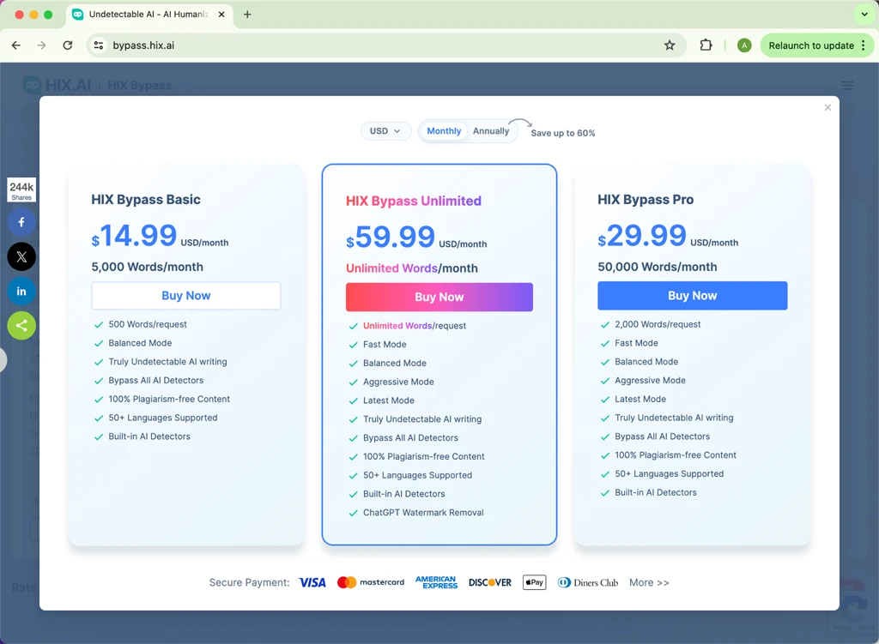Image resolution: width=879 pixels, height=644 pixels.
Task: Click the HIX.AI logo in header
Action: [x=57, y=85]
